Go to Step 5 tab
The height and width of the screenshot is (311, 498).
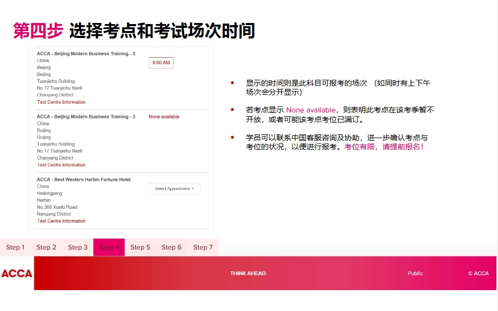[140, 247]
